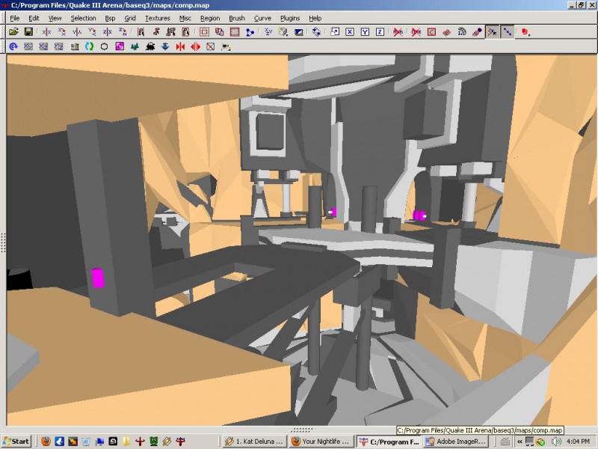This screenshot has width=598, height=449.
Task: Click the Windows Start button
Action: point(16,442)
